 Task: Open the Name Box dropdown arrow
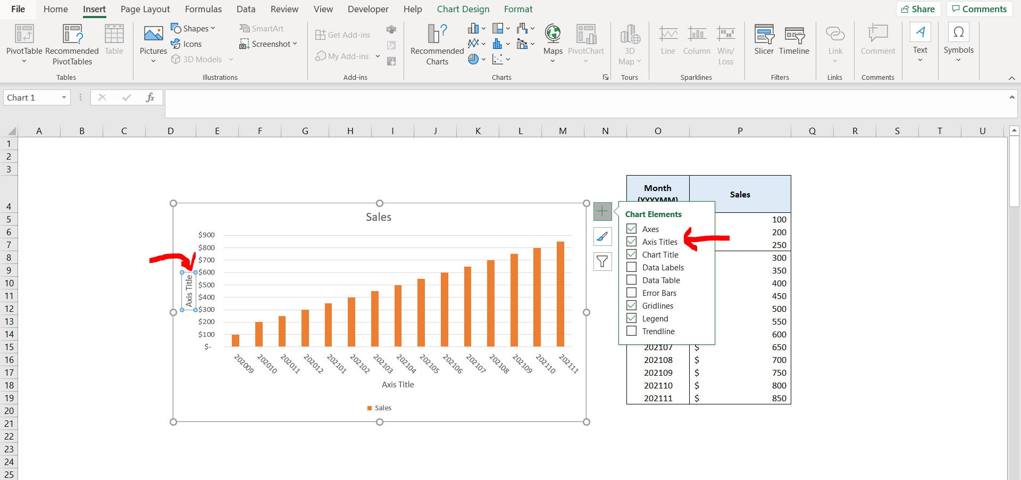pyautogui.click(x=64, y=97)
